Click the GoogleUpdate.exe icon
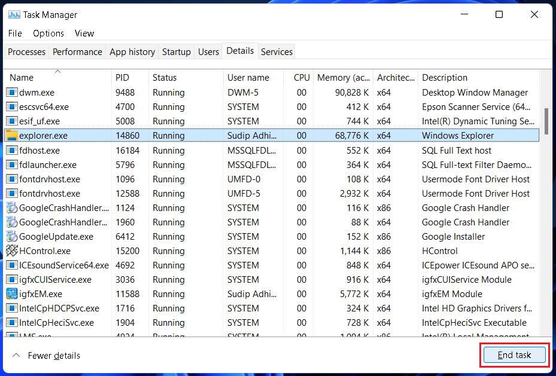This screenshot has height=376, width=556. 12,237
